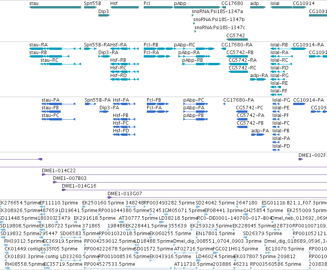The image size is (327, 270).
Task: Select EST EK250160.5prime label
Action: click(x=103, y=203)
